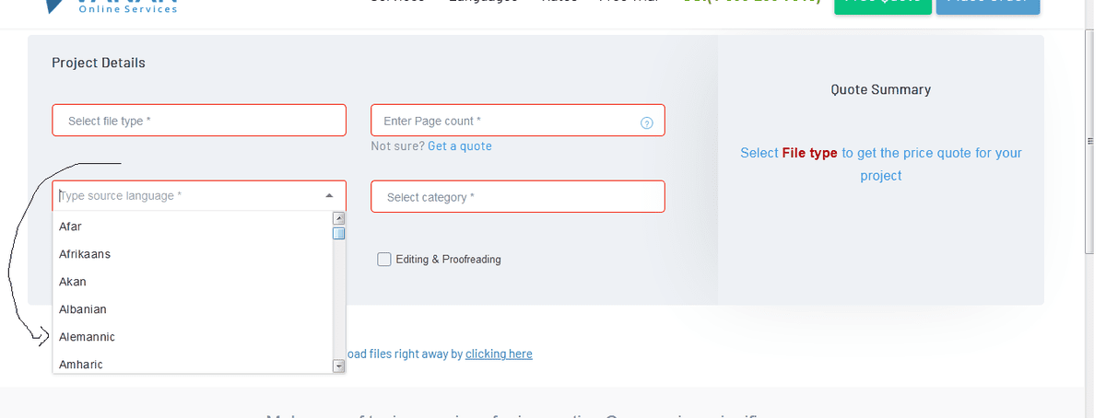Screen dimensions: 1106x418
Task: Click the page count help question icon
Action: (x=646, y=122)
